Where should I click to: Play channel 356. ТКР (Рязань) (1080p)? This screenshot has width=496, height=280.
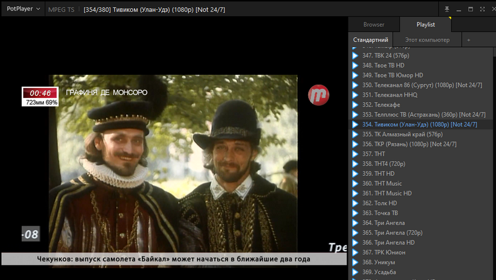click(422, 144)
